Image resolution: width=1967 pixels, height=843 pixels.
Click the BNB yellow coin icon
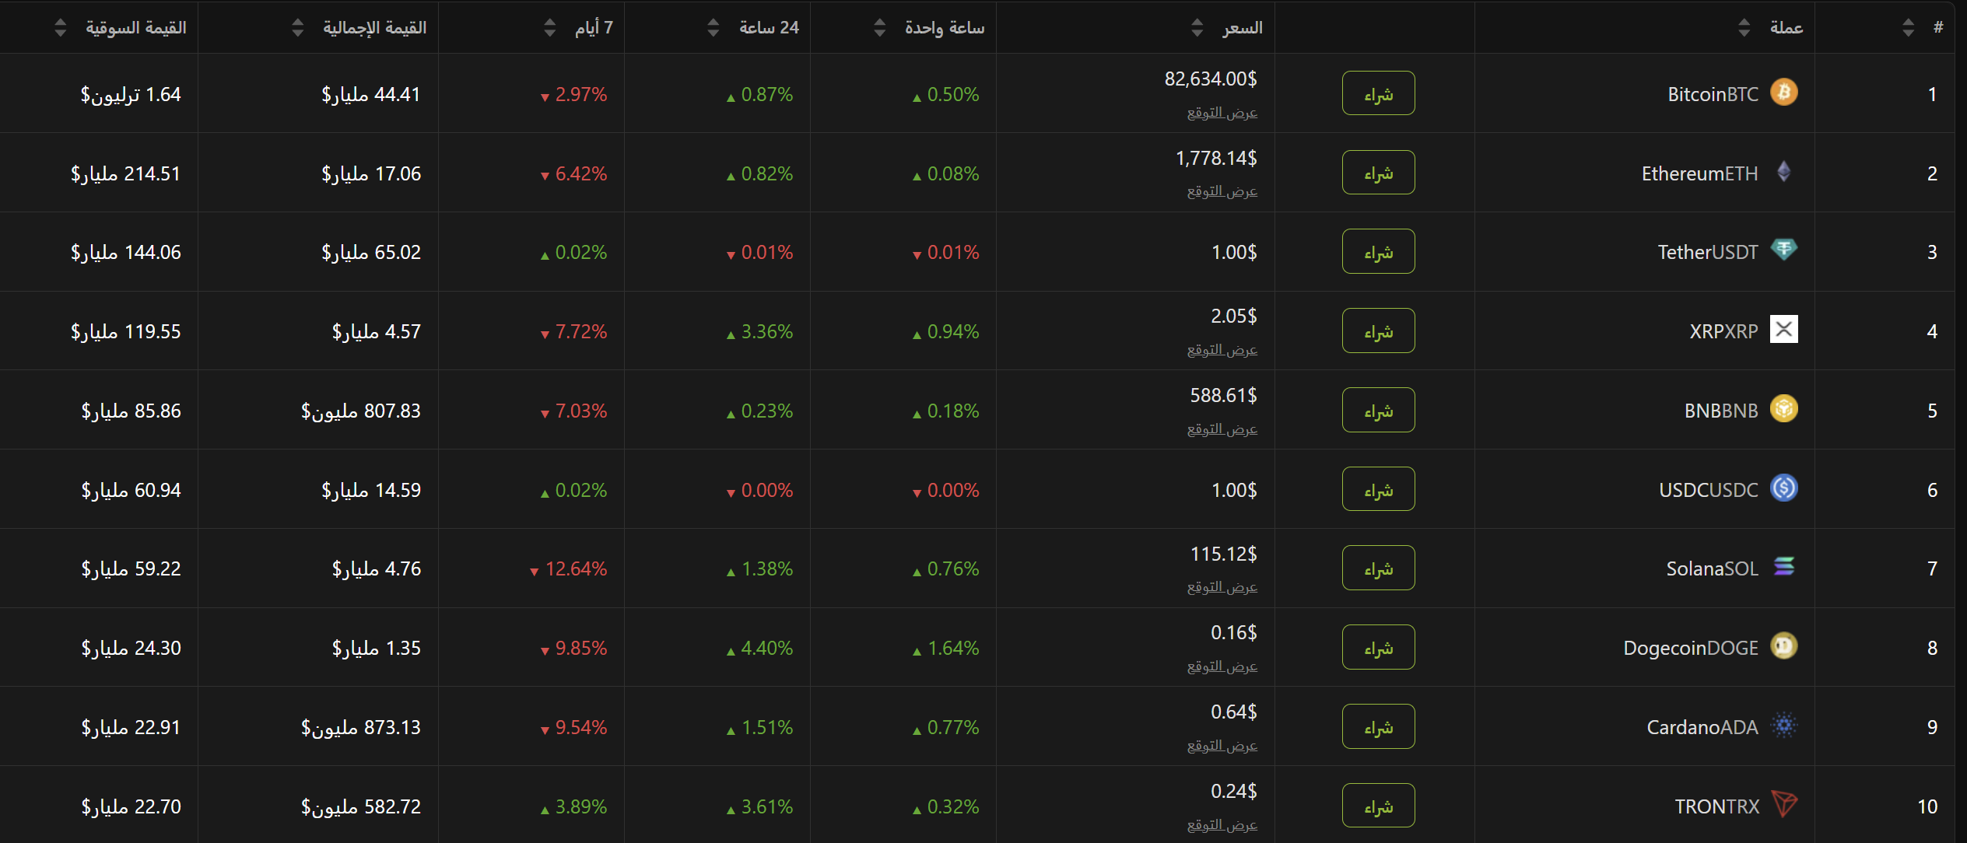[x=1783, y=408]
